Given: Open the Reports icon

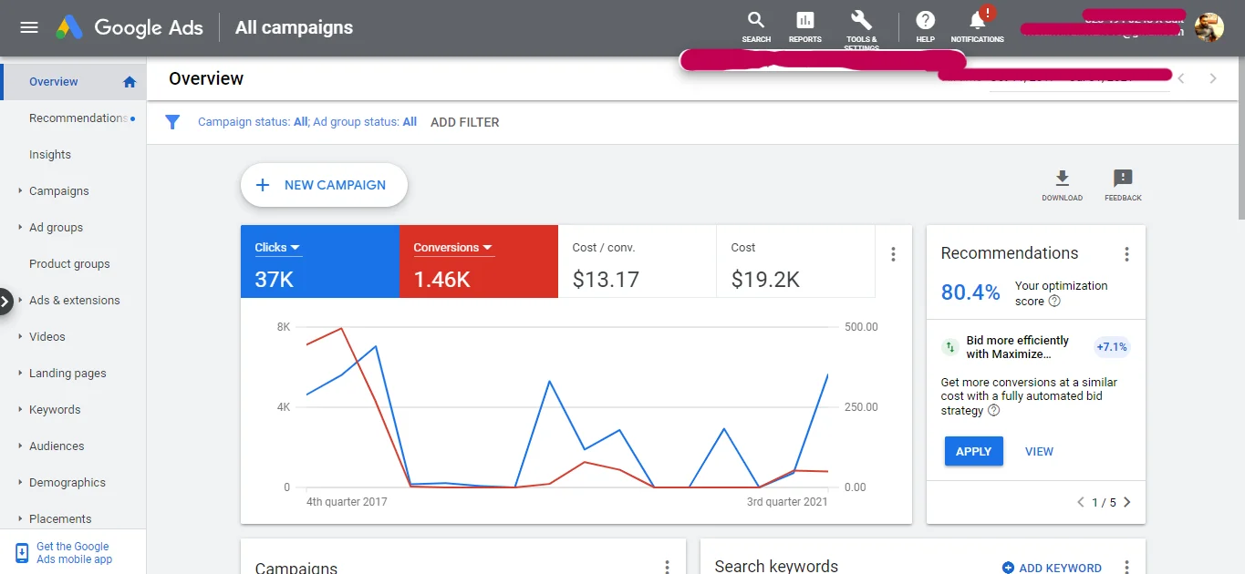Looking at the screenshot, I should click(x=804, y=21).
